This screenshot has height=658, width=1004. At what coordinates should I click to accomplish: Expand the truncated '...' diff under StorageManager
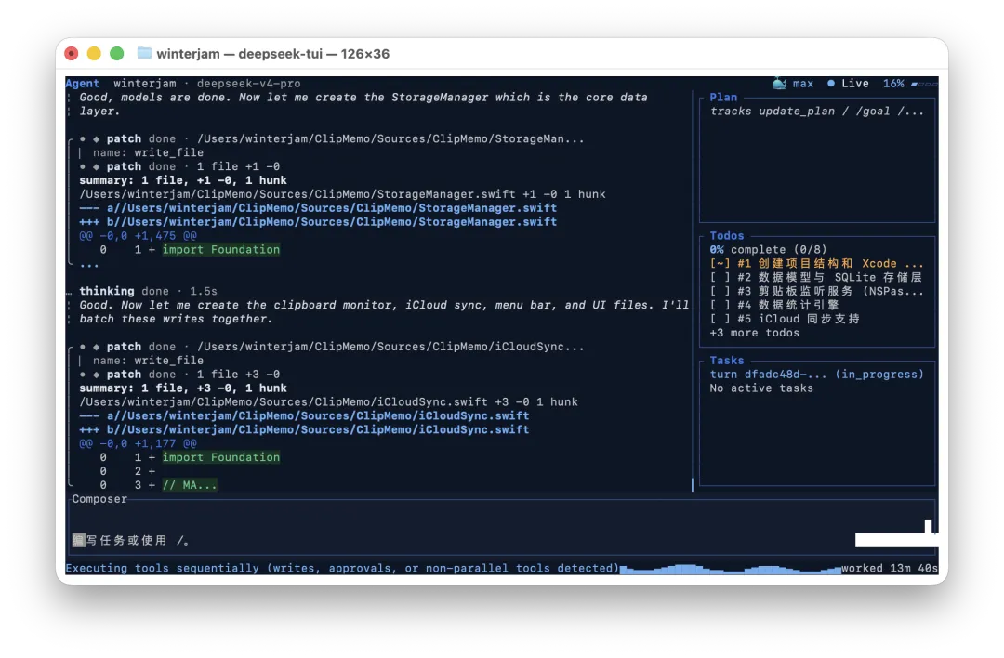click(89, 264)
